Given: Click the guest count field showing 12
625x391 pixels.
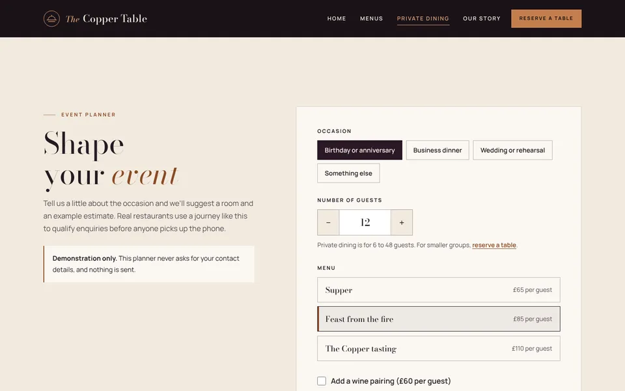Looking at the screenshot, I should pyautogui.click(x=365, y=222).
